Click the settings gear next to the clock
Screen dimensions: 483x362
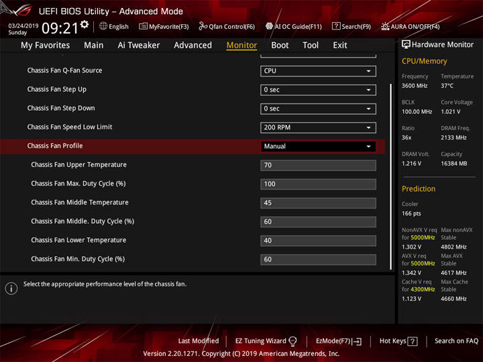tap(85, 25)
